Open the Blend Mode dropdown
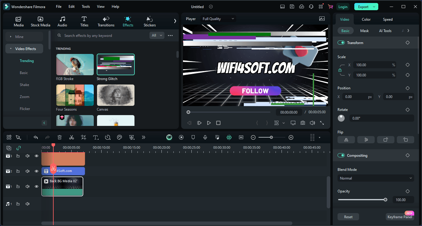Viewport: 422px width, 226px height. tap(376, 178)
